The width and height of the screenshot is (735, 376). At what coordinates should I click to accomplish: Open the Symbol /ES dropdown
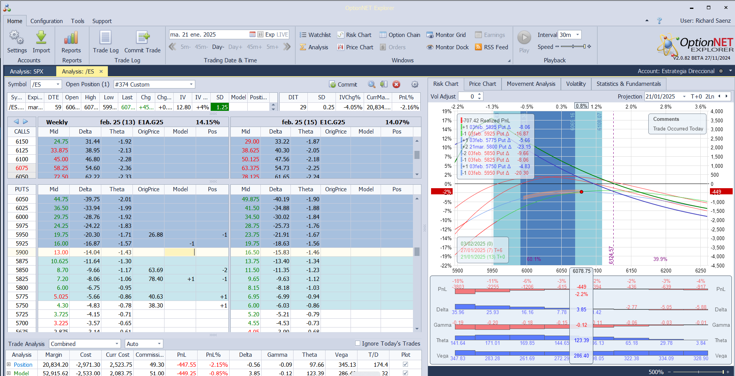coord(58,84)
